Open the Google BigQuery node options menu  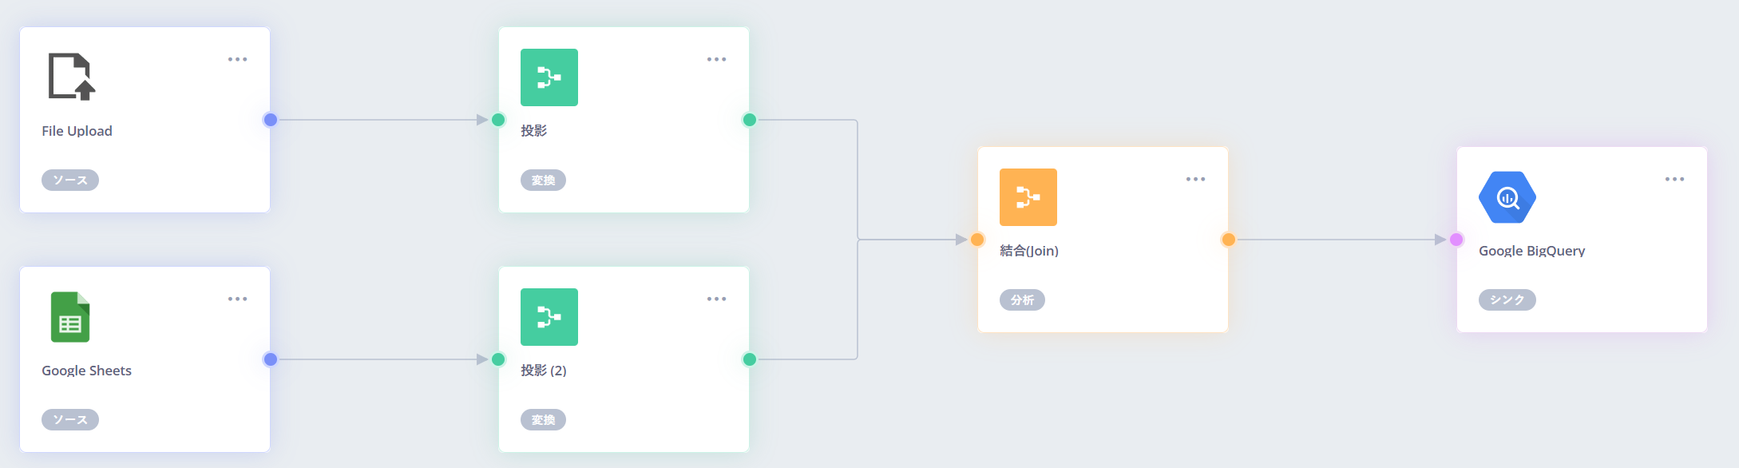coord(1674,180)
